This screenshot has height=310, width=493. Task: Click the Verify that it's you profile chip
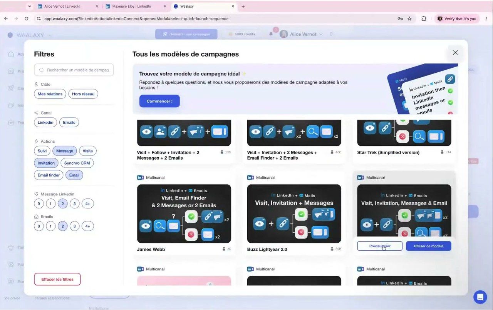click(x=457, y=18)
